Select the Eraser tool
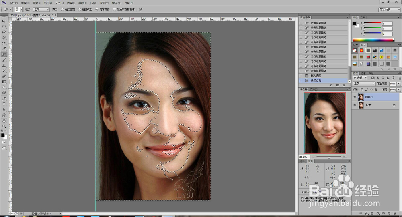The image size is (402, 217). coord(4,76)
